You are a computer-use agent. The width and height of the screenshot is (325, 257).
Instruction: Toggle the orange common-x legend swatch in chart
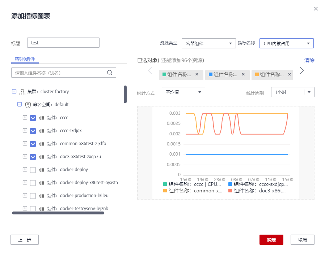(x=165, y=191)
